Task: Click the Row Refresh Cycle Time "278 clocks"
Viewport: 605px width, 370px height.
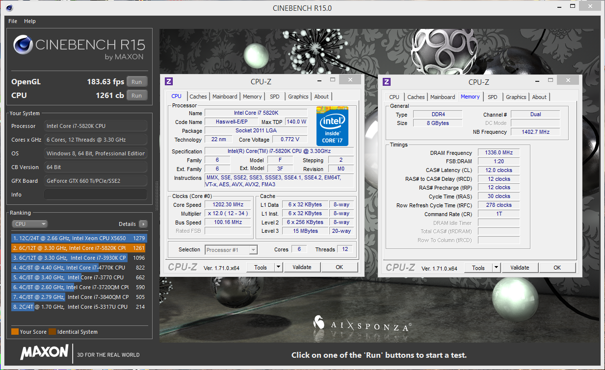Action: [x=499, y=205]
